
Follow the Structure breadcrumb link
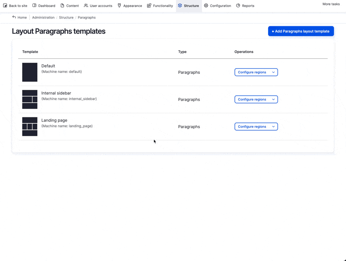click(x=66, y=17)
